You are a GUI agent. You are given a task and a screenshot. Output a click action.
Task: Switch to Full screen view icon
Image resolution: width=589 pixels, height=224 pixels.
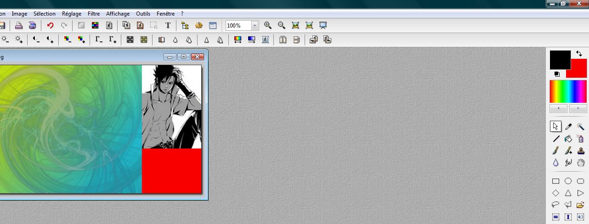click(x=323, y=26)
